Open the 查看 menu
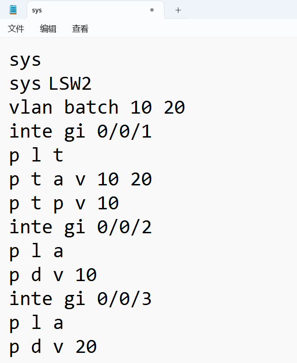297x363 pixels. [x=80, y=29]
